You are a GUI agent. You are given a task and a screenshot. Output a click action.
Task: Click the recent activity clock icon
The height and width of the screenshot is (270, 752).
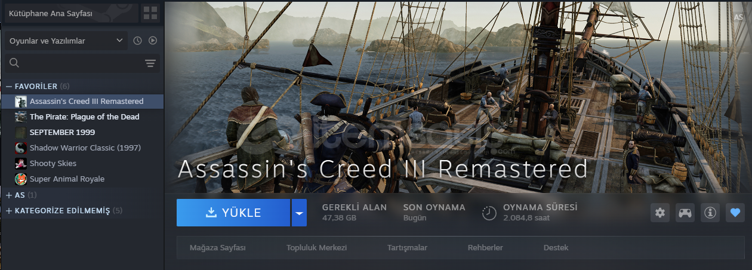coord(138,41)
